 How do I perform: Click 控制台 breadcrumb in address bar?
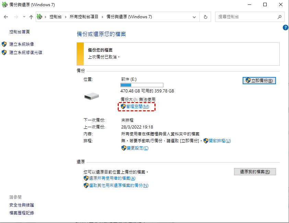click(x=56, y=17)
